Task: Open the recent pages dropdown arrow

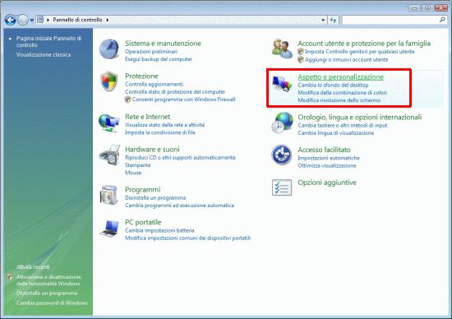Action: (x=32, y=21)
